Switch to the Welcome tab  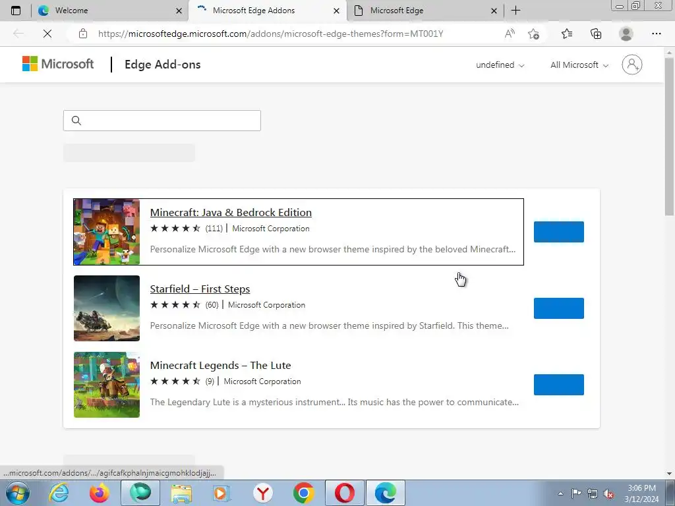110,11
